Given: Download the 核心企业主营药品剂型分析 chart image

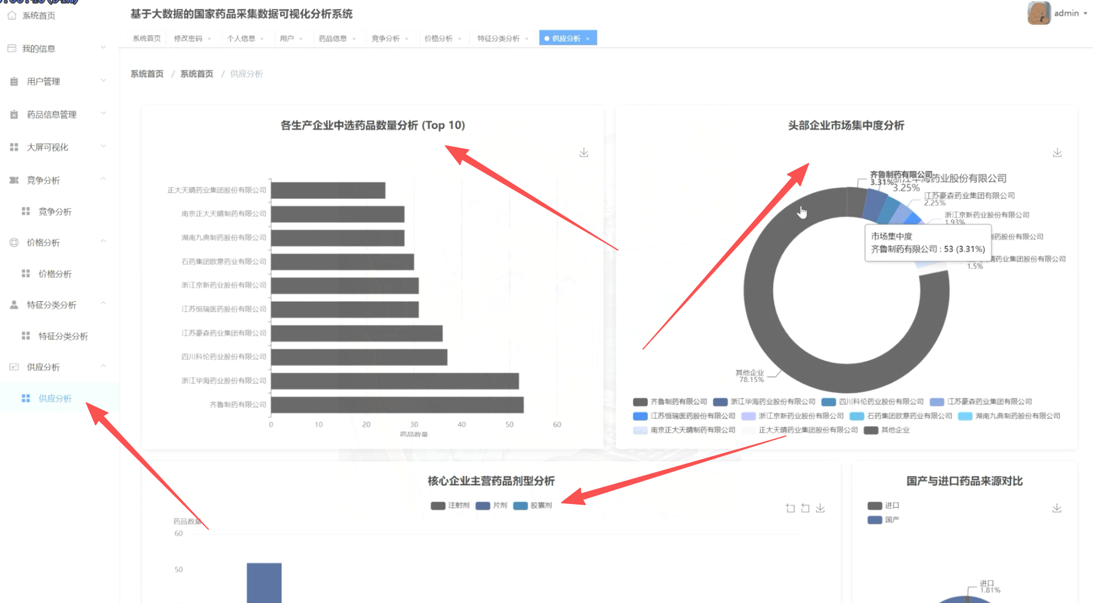Looking at the screenshot, I should (820, 508).
